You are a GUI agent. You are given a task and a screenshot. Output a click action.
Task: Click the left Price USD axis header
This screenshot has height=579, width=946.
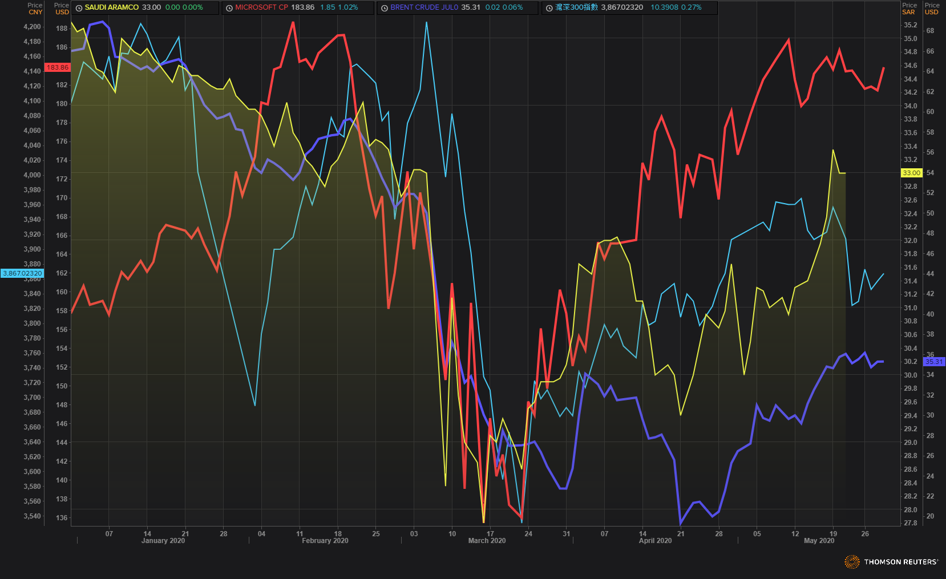click(x=62, y=9)
